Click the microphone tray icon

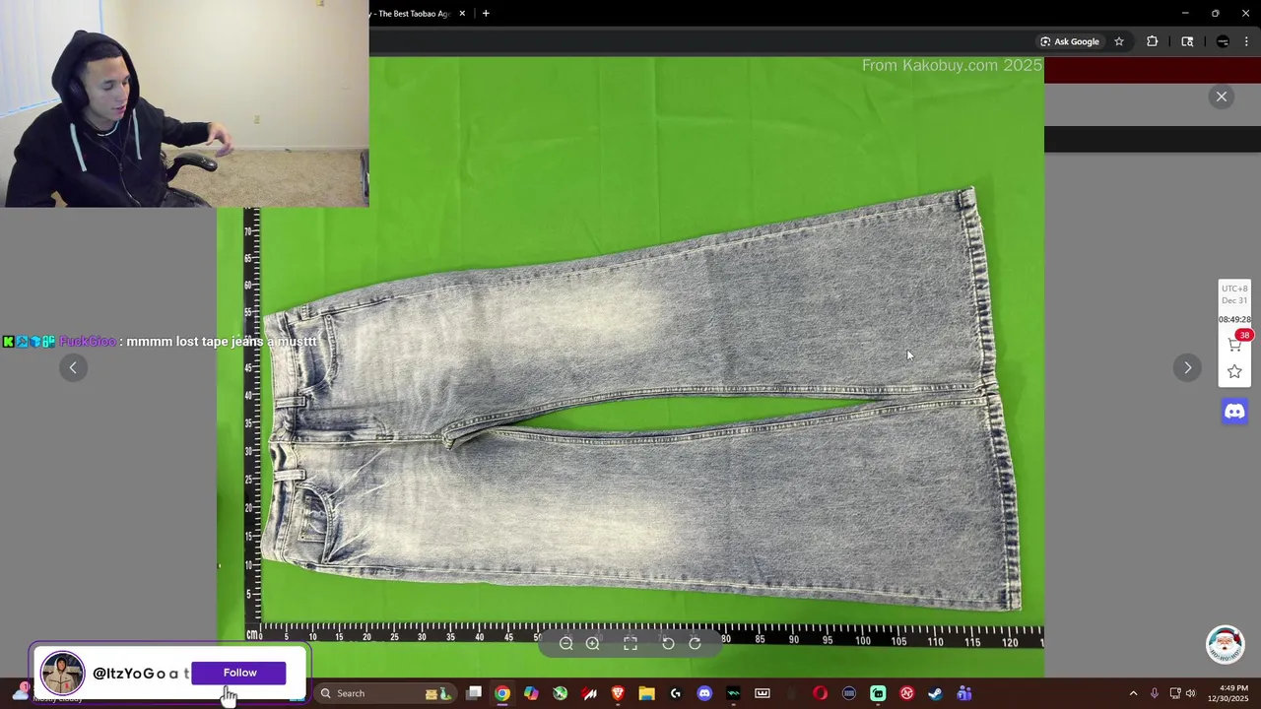point(1154,693)
